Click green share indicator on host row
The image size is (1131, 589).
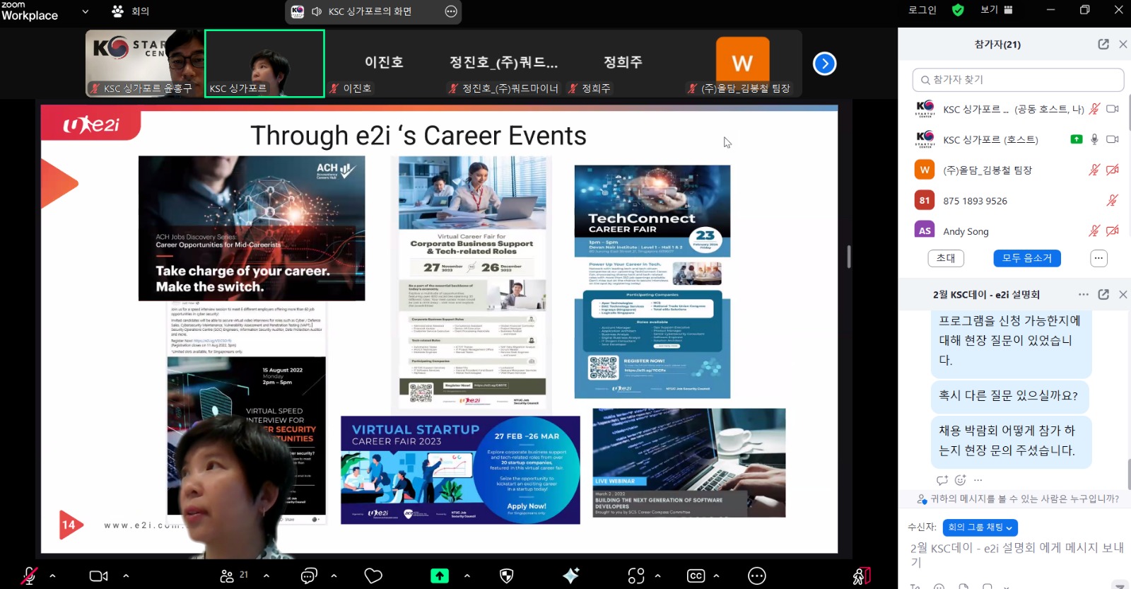click(x=1077, y=139)
